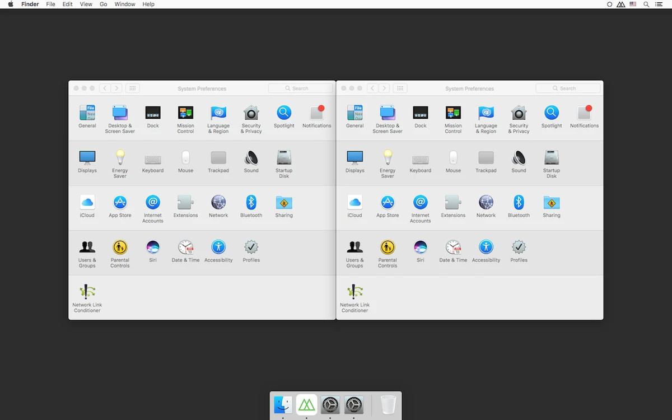The image size is (672, 420).
Task: Open Mouse preferences in left window
Action: click(x=185, y=161)
